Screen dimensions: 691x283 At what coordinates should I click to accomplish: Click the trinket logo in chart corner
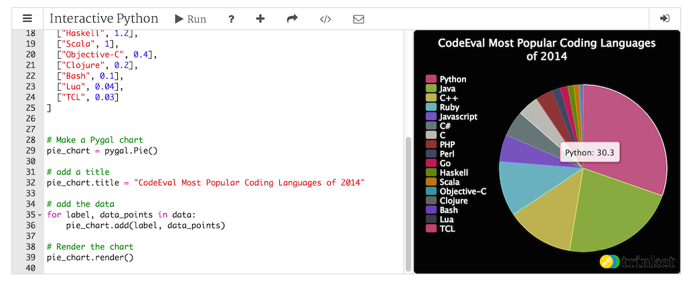point(637,262)
